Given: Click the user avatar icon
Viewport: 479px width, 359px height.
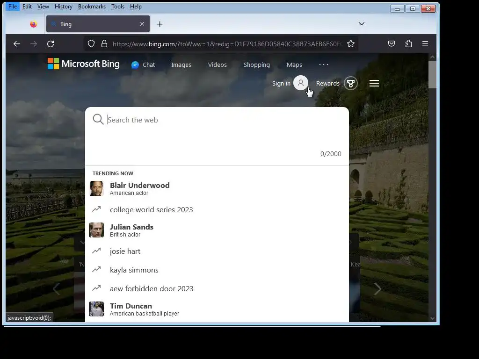Looking at the screenshot, I should pos(301,83).
